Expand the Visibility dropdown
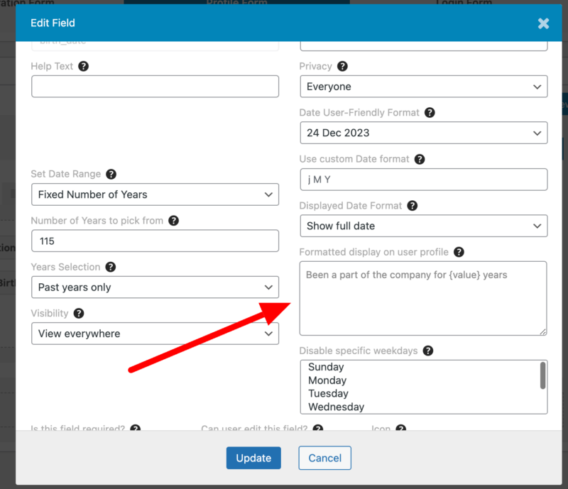 (x=155, y=334)
